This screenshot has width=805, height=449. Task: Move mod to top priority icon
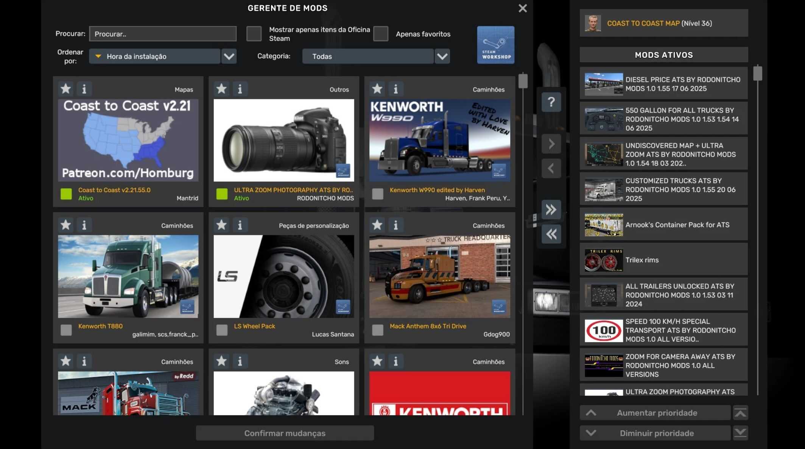tap(740, 413)
